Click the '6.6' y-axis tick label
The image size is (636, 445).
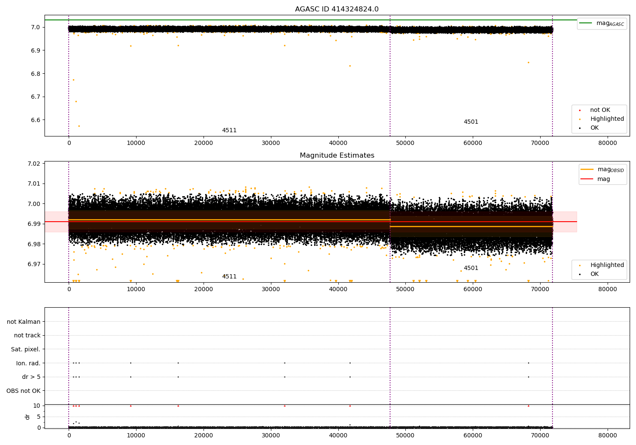pos(36,120)
